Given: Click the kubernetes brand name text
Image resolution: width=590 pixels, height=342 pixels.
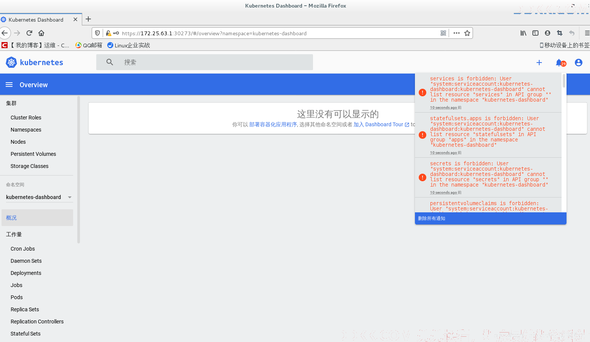Looking at the screenshot, I should [42, 62].
